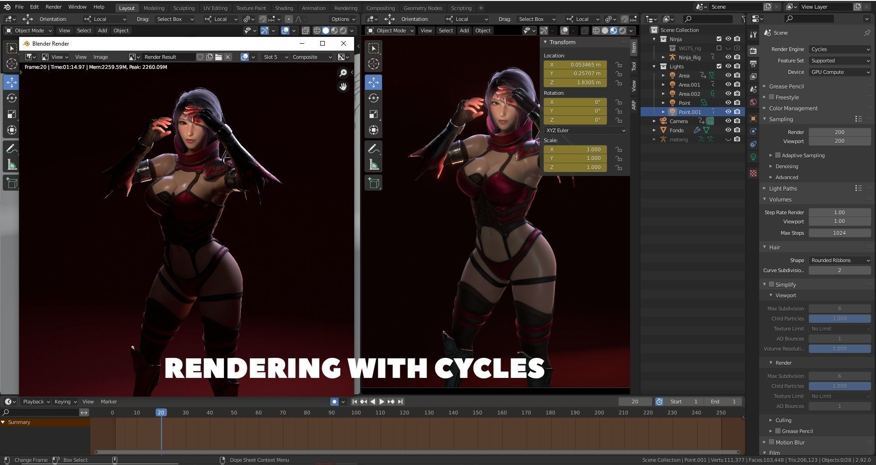Image resolution: width=876 pixels, height=465 pixels.
Task: Expand the Color Management panel
Action: click(x=793, y=108)
